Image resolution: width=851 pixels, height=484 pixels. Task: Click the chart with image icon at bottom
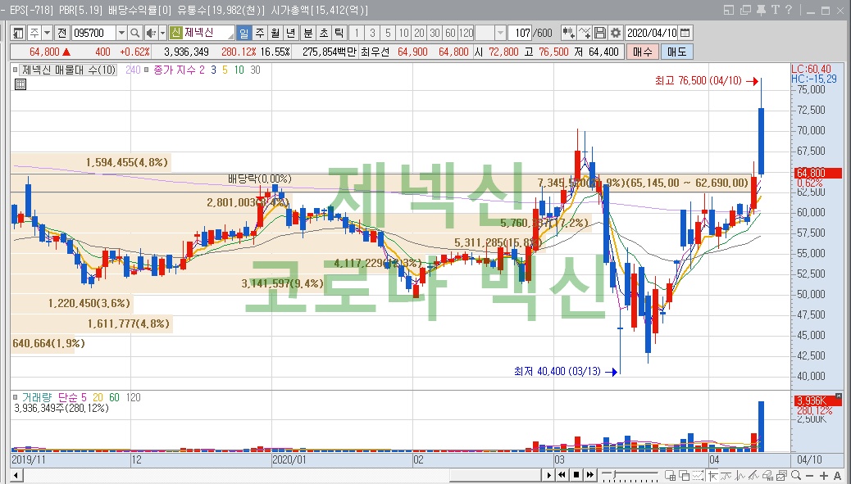click(781, 475)
